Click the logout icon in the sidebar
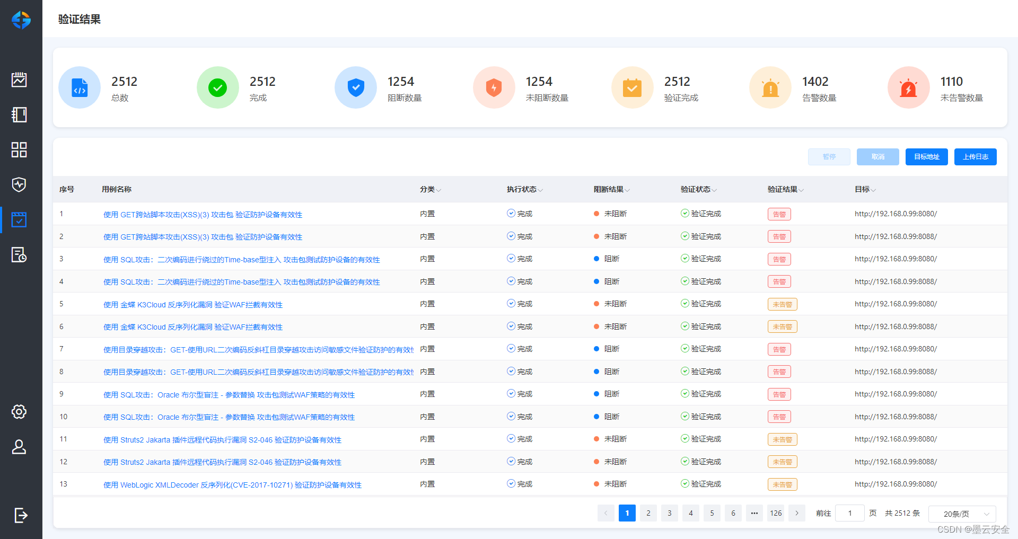1018x539 pixels. 20,515
